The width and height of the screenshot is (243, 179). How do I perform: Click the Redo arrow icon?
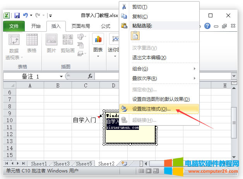38,15
